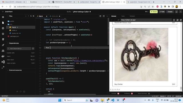This screenshot has height=103, width=183.
Task: Split the editor with first layout icon
Action: point(100,16)
